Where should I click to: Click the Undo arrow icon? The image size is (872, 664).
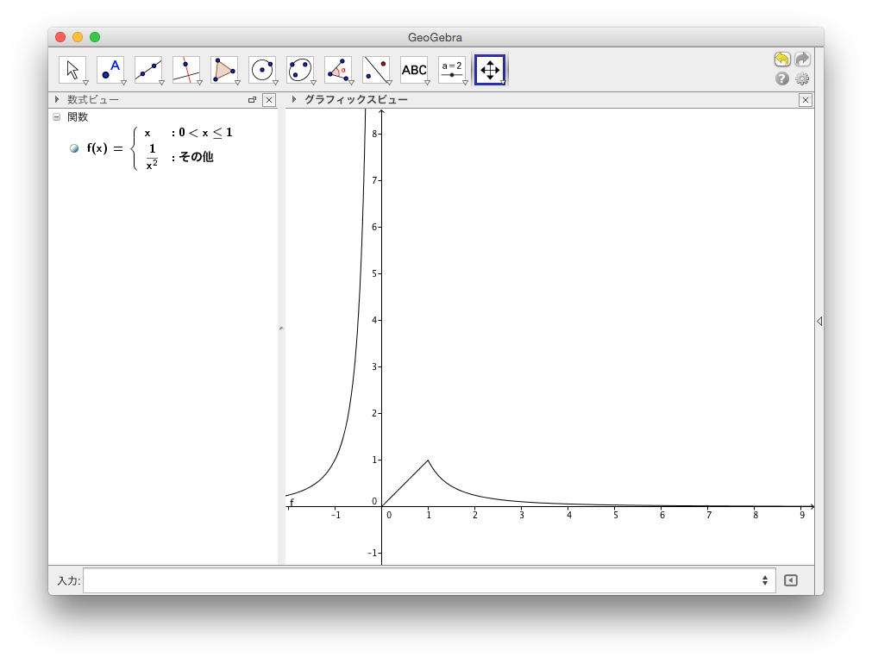782,59
